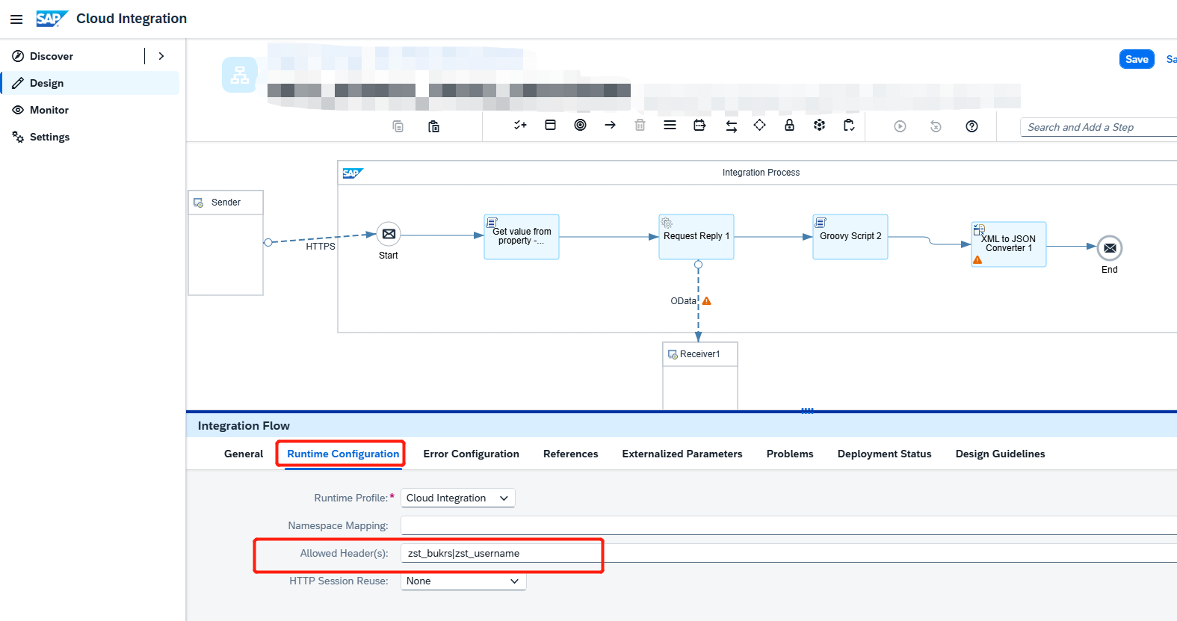1177x621 pixels.
Task: Click the security lock toolbar icon
Action: tap(789, 125)
